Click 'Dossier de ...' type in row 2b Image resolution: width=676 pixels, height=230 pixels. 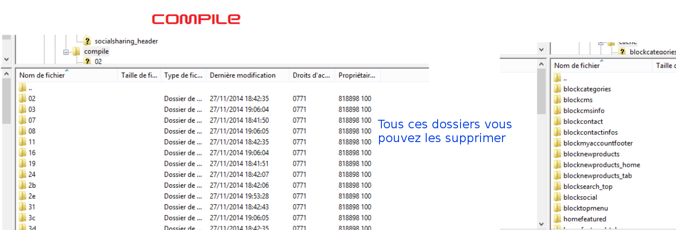click(183, 185)
